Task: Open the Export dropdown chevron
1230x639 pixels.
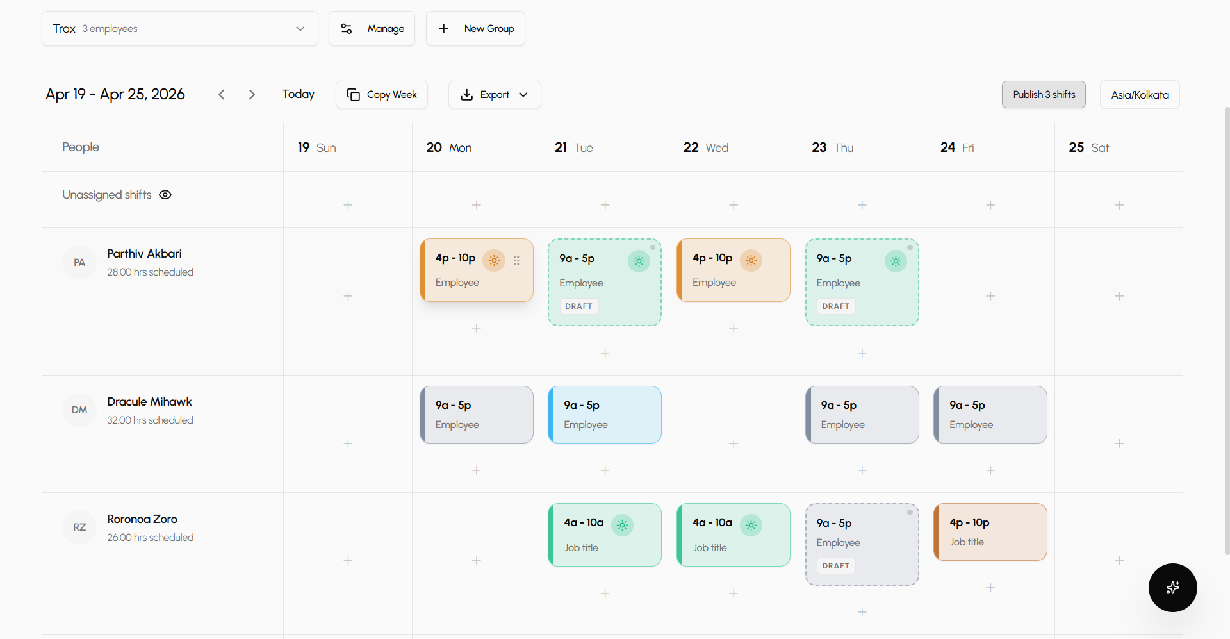Action: click(x=523, y=94)
